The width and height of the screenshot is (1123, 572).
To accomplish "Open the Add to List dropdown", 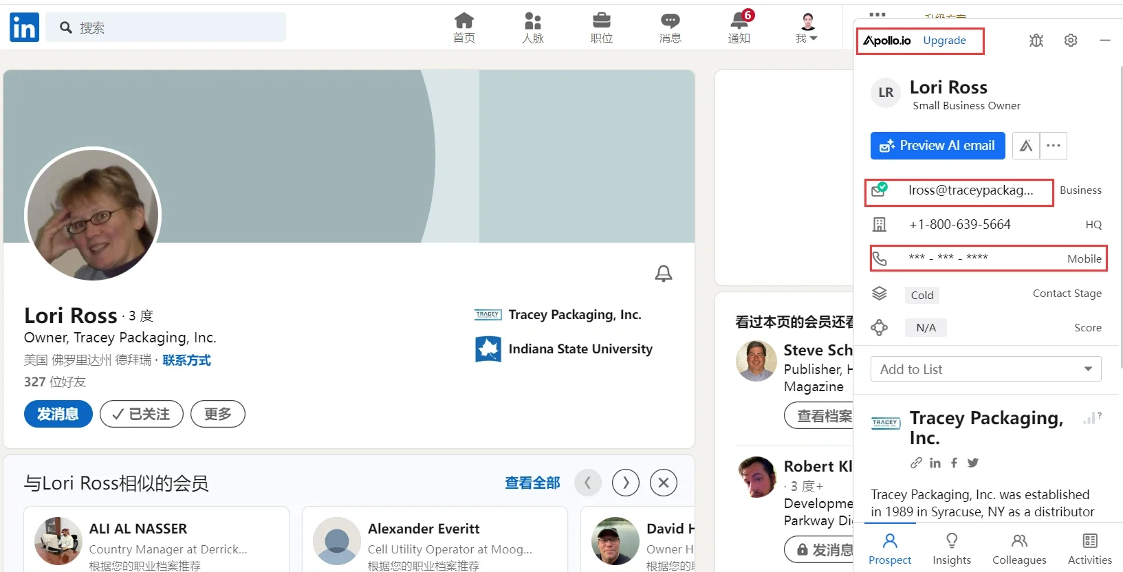I will [x=985, y=369].
